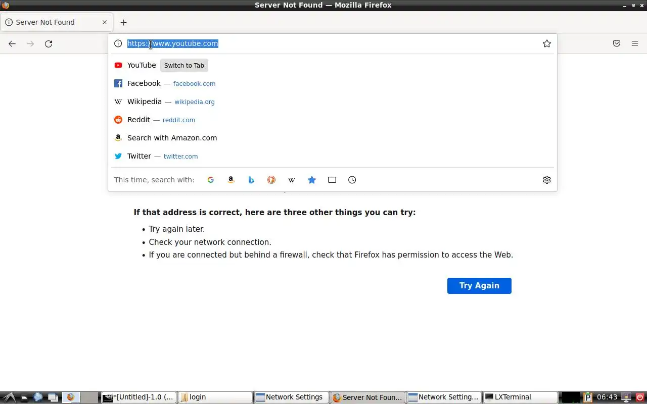Launch the web browser globe in taskbar
The width and height of the screenshot is (647, 404).
tap(38, 397)
